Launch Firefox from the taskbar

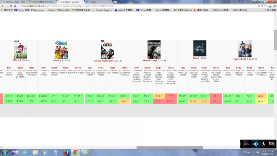click(x=65, y=153)
